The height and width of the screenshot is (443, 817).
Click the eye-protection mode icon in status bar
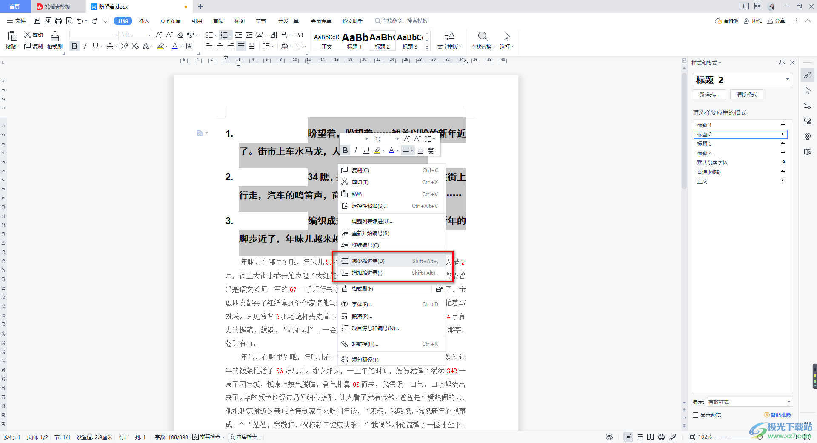pos(609,437)
